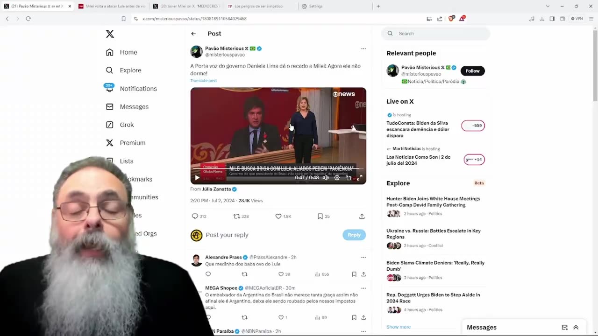
Task: Open Explore in the sidebar
Action: [123, 70]
